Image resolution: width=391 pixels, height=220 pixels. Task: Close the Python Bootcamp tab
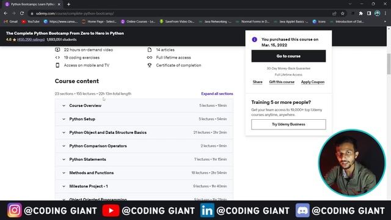coord(59,4)
